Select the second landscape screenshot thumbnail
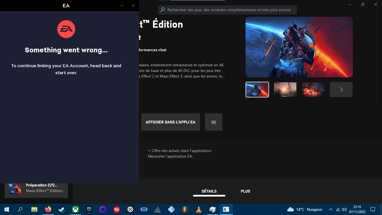Image resolution: width=382 pixels, height=215 pixels. 285,90
